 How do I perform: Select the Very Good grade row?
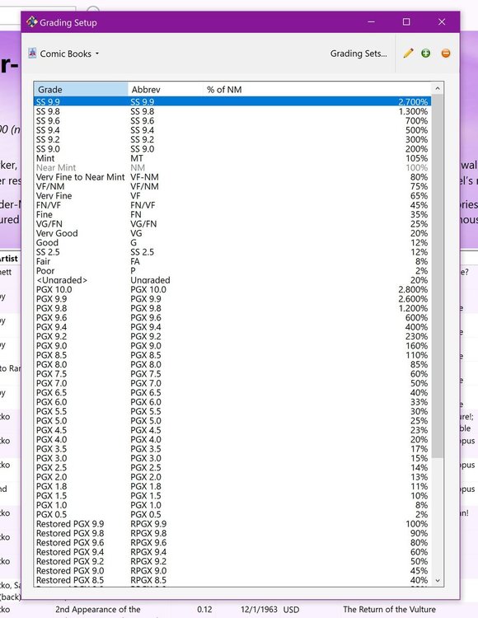click(232, 233)
